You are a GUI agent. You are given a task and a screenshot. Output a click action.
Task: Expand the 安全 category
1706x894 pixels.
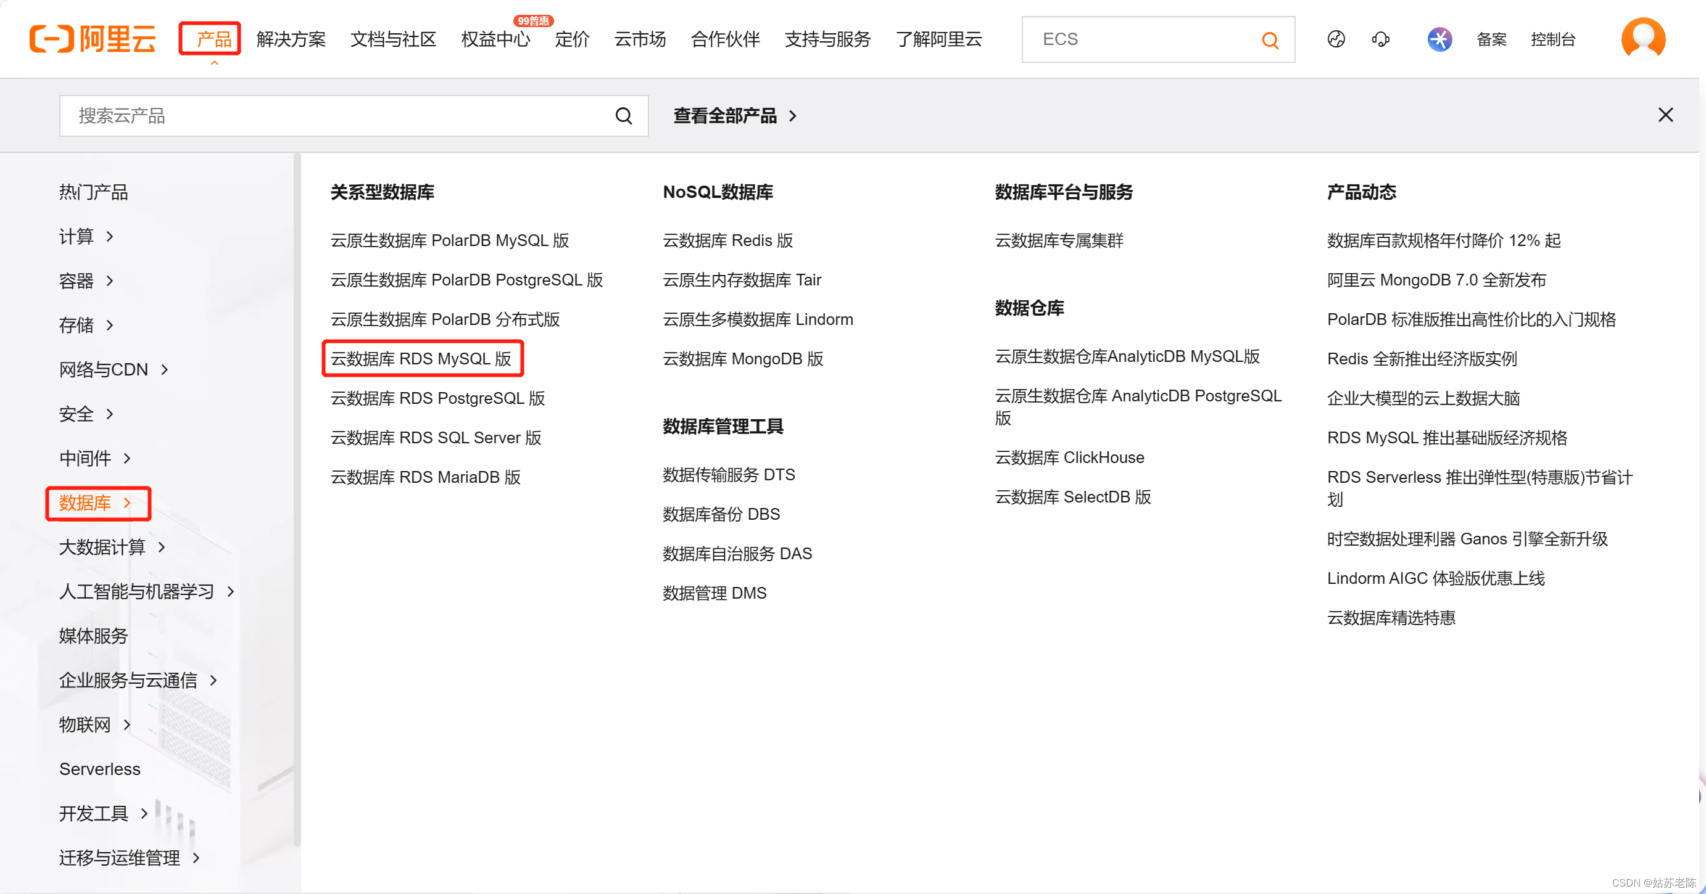87,414
